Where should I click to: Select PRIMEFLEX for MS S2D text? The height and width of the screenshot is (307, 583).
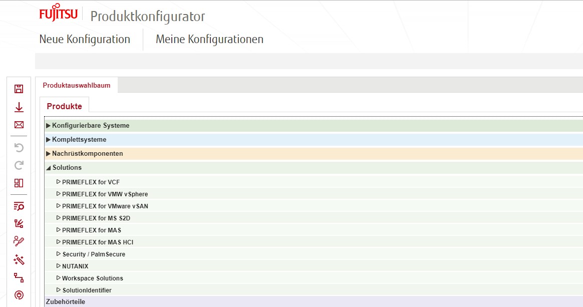96,218
